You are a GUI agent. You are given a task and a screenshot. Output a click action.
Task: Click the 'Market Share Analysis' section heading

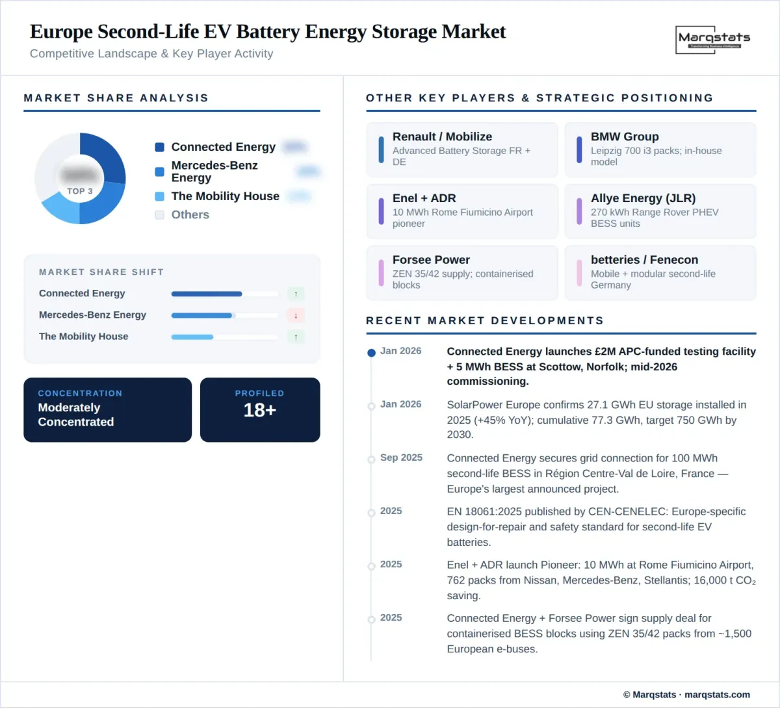tap(116, 98)
